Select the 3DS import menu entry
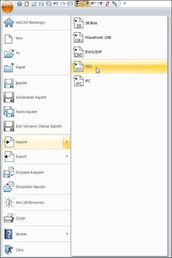This screenshot has height=258, width=172. (x=119, y=66)
